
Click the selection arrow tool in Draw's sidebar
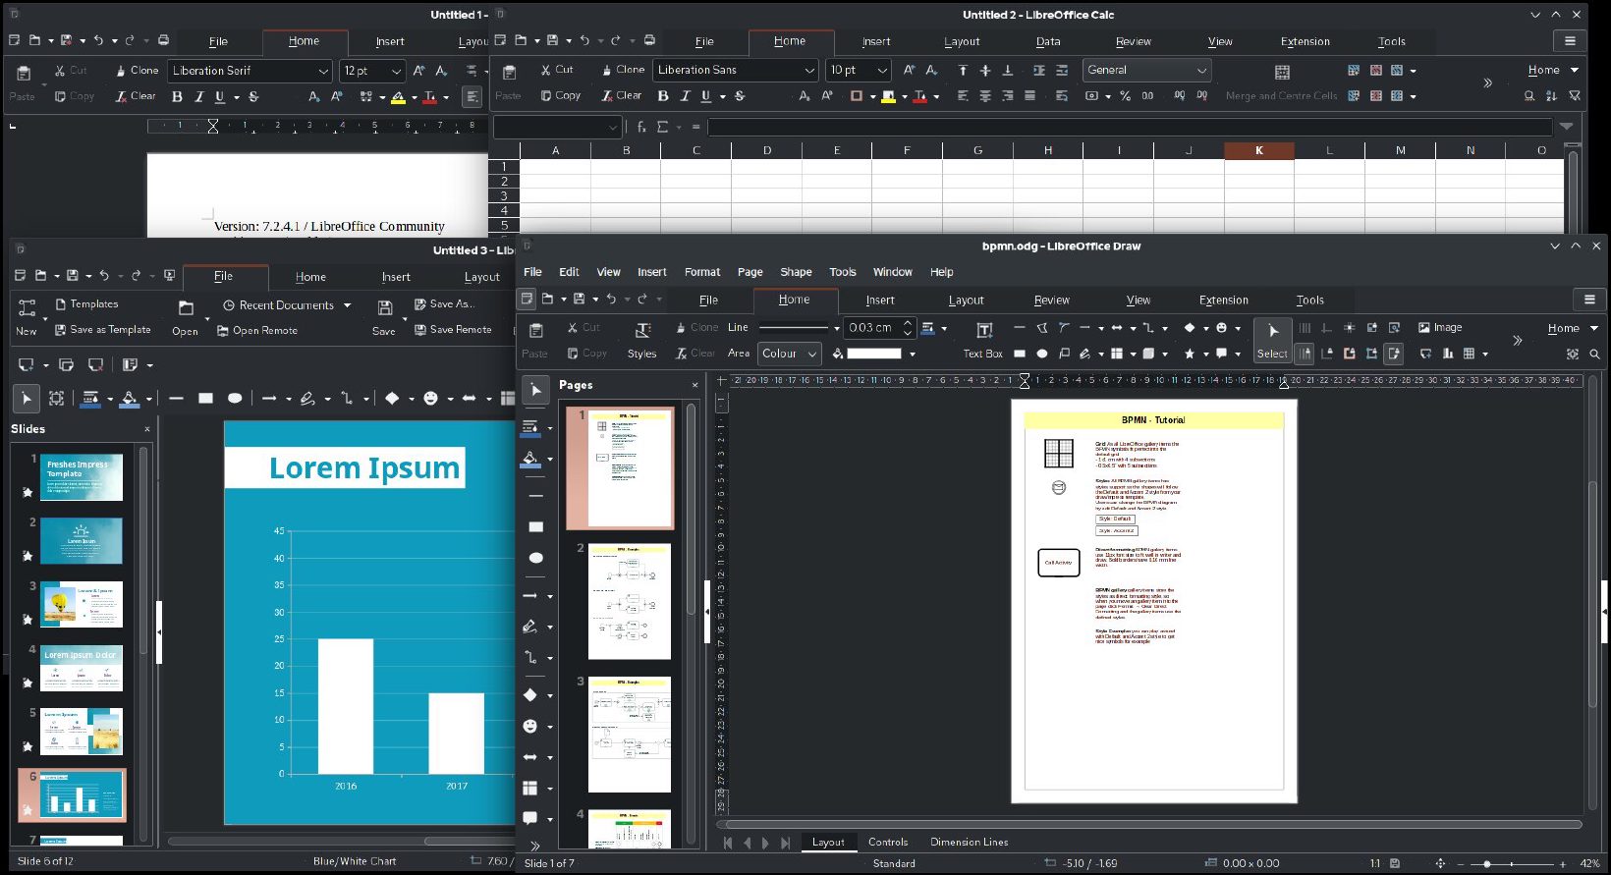[536, 391]
